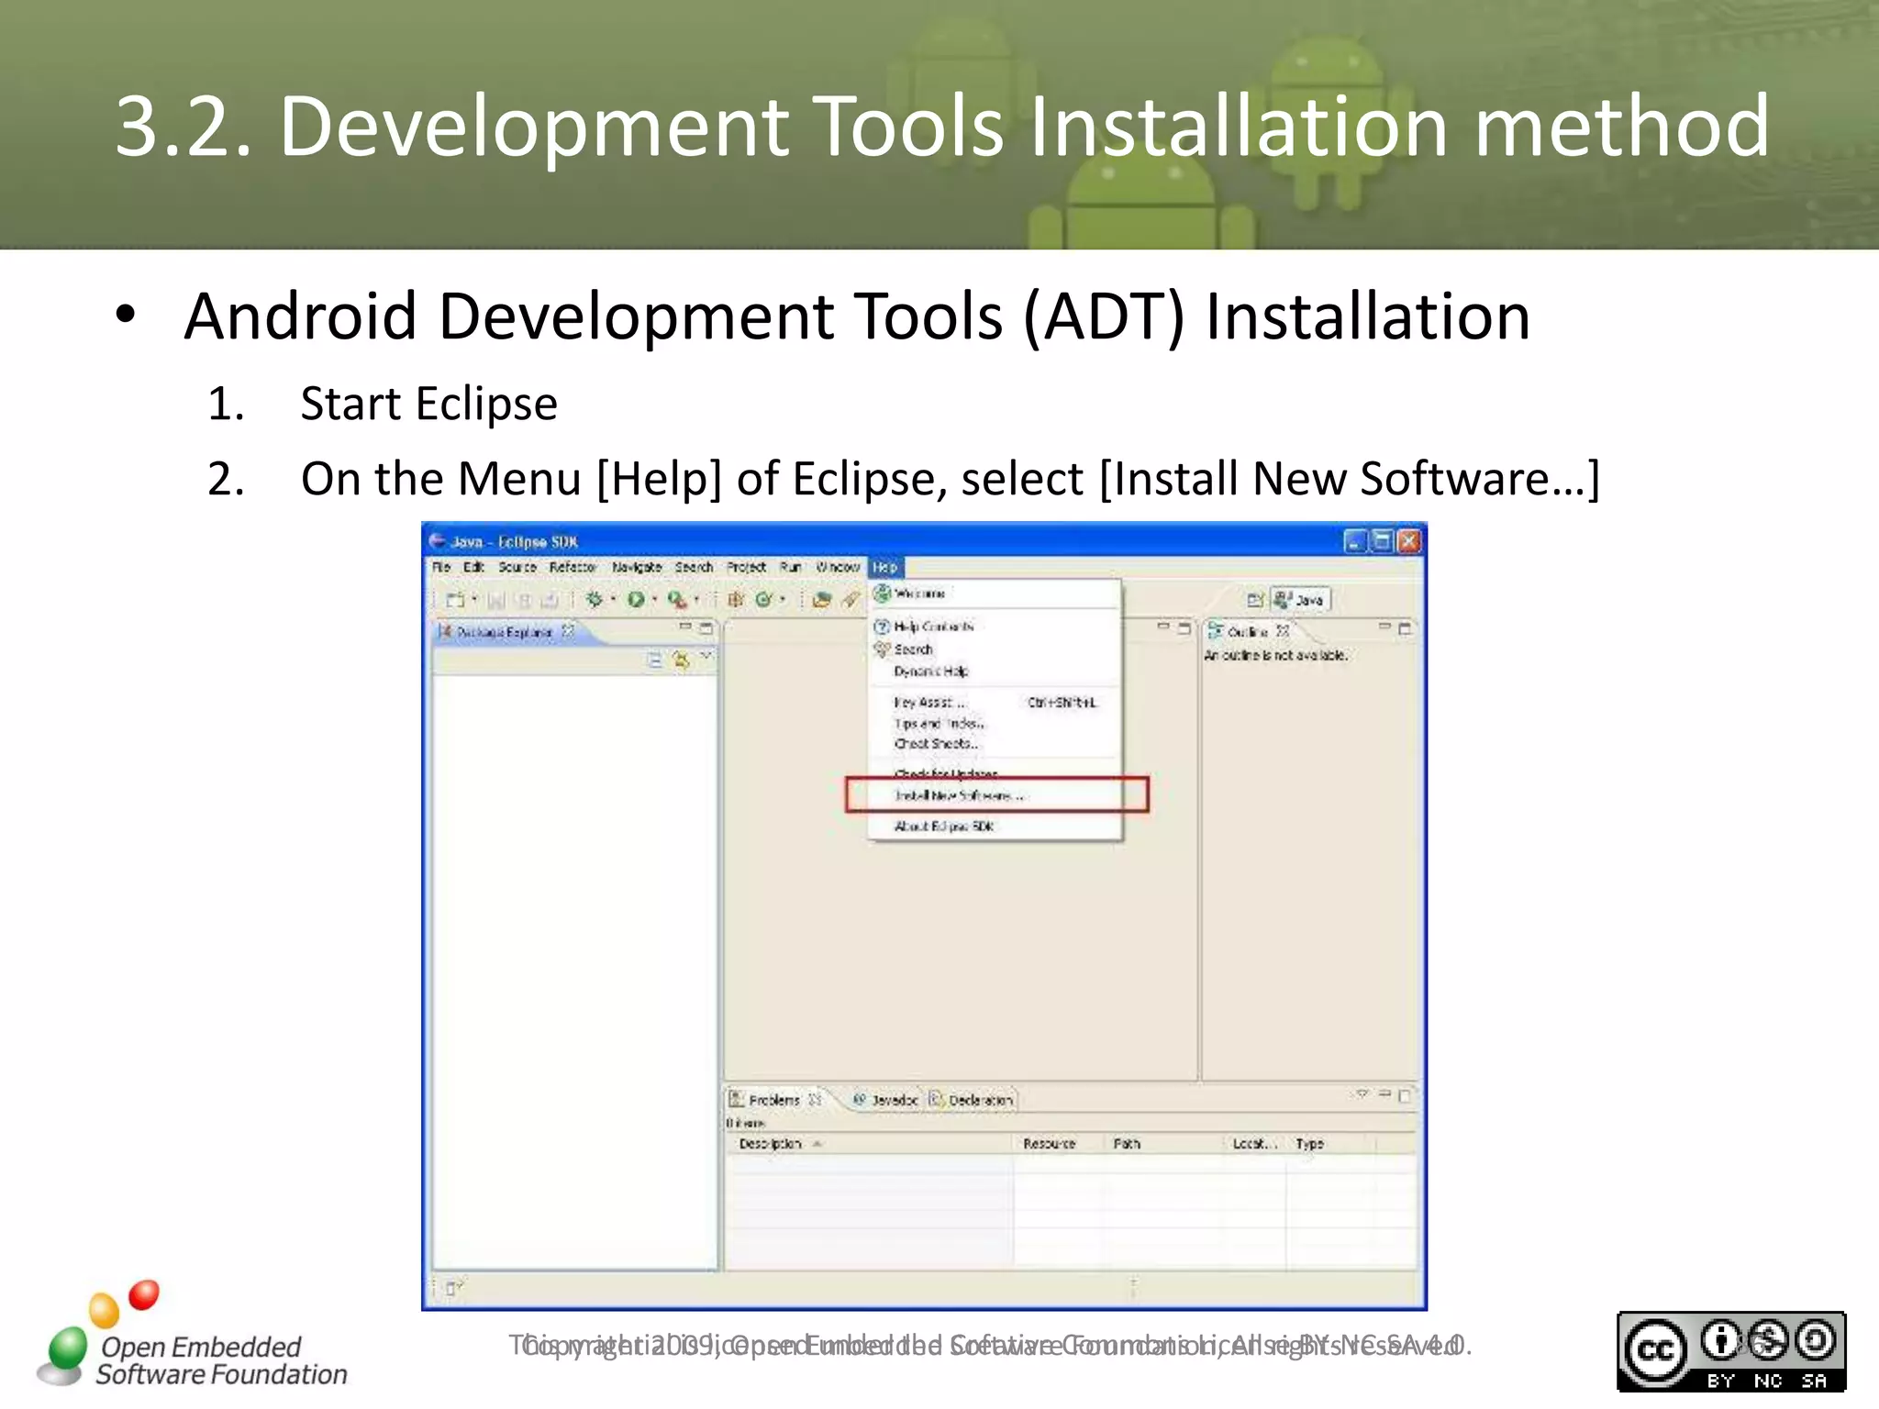
Task: Minimize the Problems view panel
Action: point(1384,1094)
